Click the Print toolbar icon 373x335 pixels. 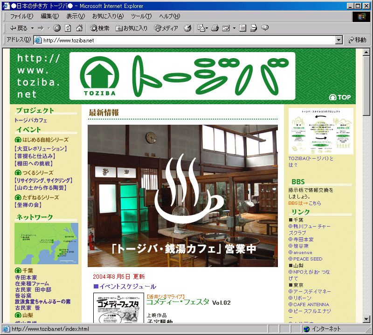[215, 28]
